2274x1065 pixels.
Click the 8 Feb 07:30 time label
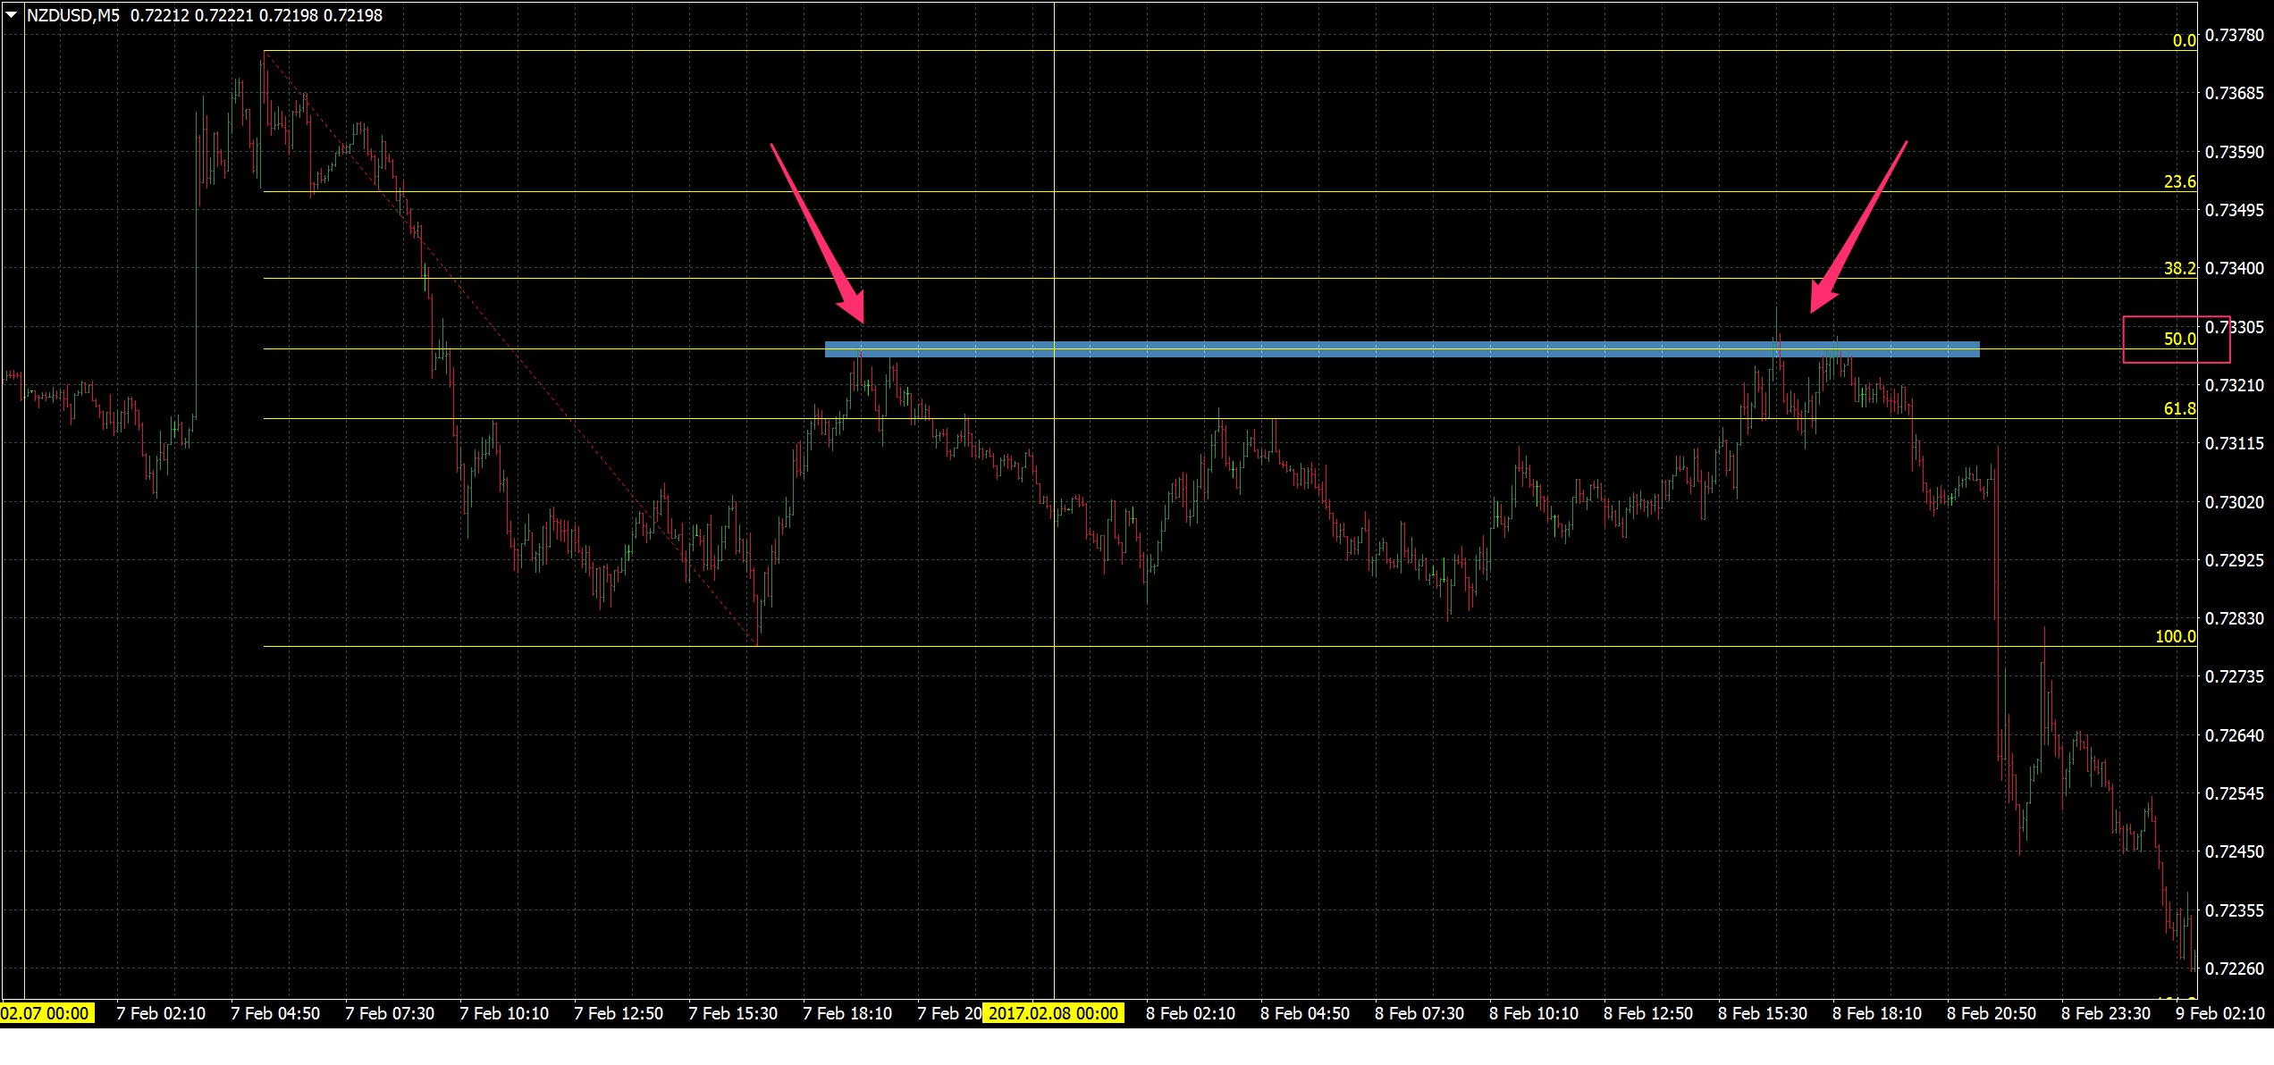[1419, 1013]
